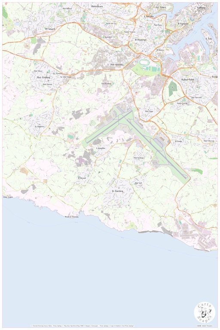220x330 pixels.
Task: Click the Is-Siġġiewi label
Action: (x=40, y=126)
